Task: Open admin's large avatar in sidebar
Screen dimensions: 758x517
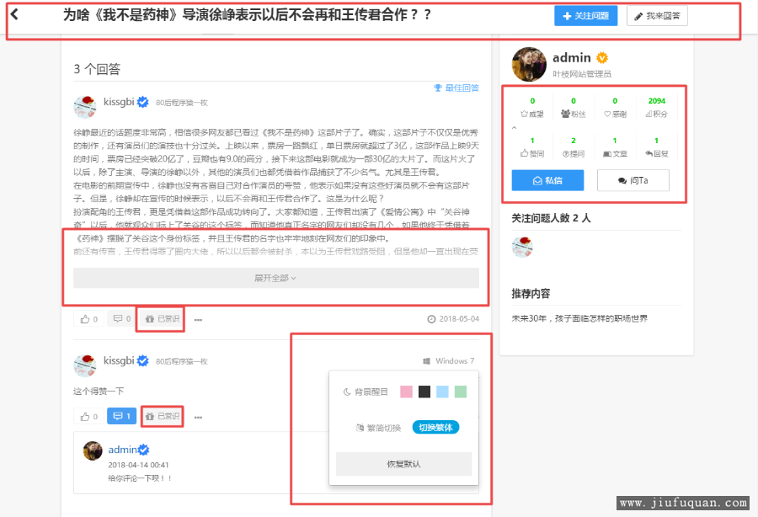Action: click(529, 65)
